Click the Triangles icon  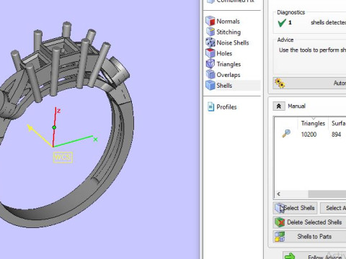210,64
